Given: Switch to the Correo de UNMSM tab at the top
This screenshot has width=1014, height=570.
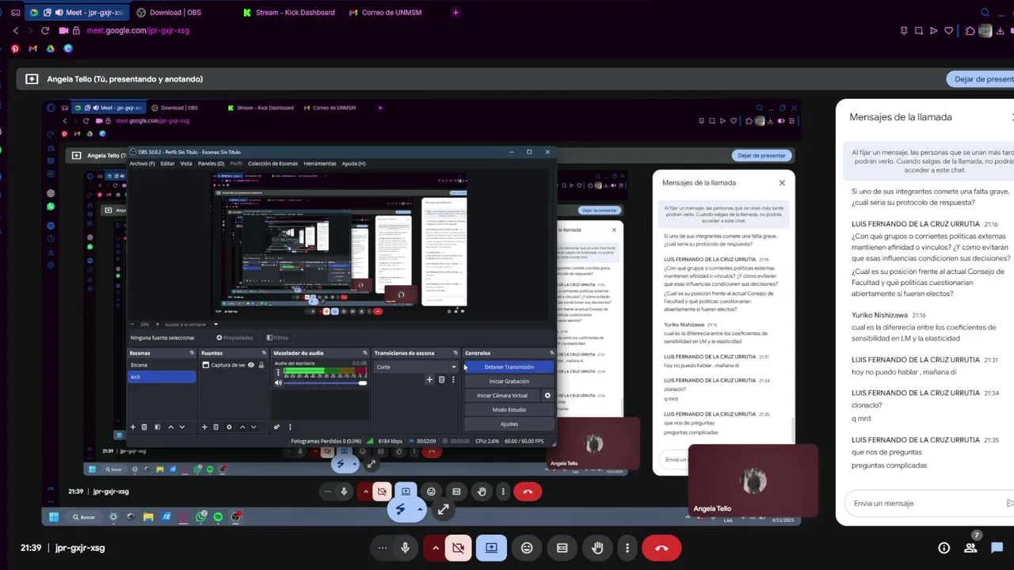Looking at the screenshot, I should (x=385, y=13).
